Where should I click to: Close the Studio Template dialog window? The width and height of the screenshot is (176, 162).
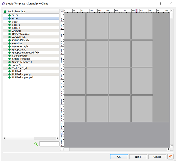pyautogui.click(x=171, y=3)
